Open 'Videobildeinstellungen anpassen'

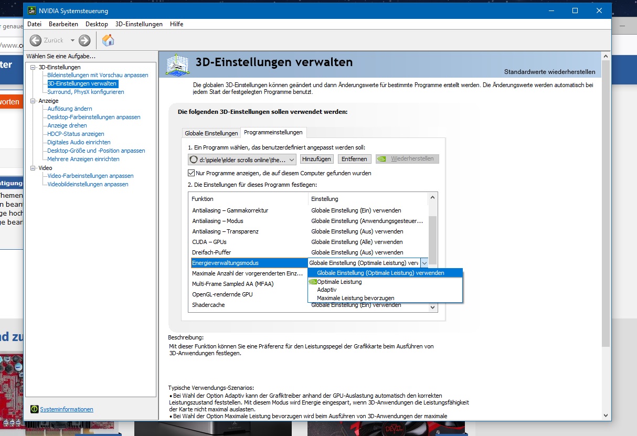pyautogui.click(x=88, y=184)
